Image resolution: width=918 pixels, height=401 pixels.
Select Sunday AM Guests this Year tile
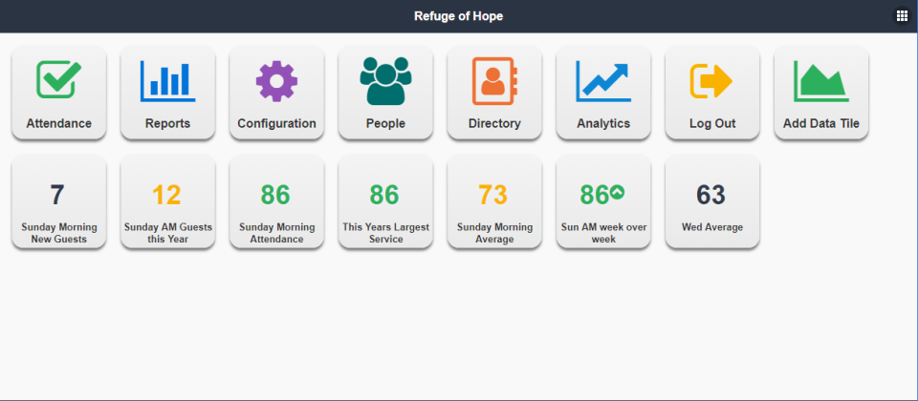167,202
